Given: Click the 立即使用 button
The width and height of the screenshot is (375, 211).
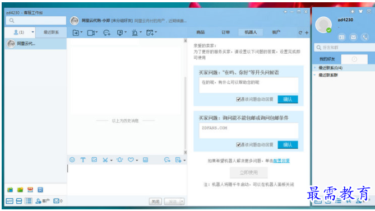Looking at the screenshot, I should 248,172.
